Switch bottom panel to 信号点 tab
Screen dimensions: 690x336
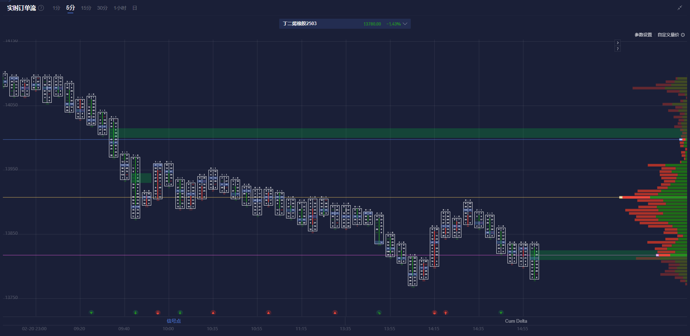[x=174, y=321]
